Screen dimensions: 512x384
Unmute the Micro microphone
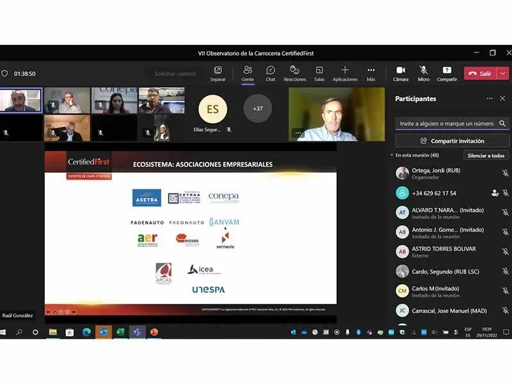(424, 74)
